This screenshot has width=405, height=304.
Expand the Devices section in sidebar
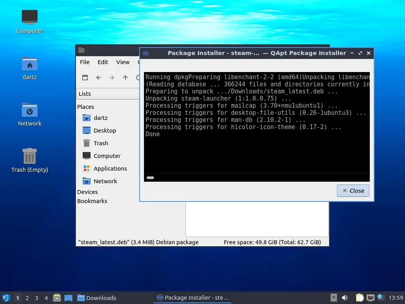coord(87,192)
